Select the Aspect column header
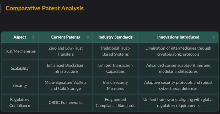The width and height of the screenshot is (220, 114). (x=20, y=37)
